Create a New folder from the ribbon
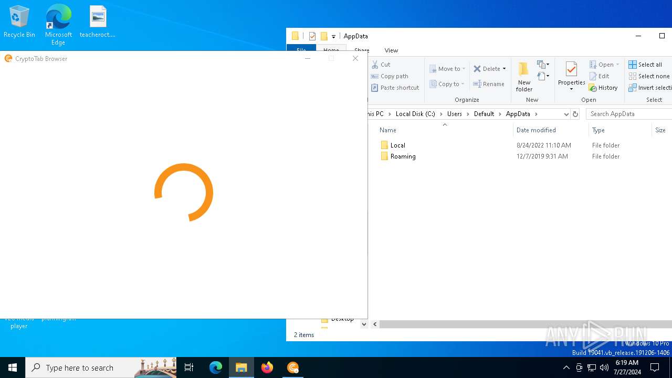This screenshot has width=672, height=378. tap(524, 77)
